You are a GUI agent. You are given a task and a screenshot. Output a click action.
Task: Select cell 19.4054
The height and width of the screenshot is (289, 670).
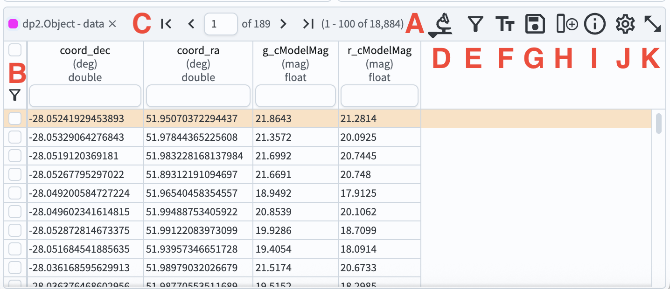[x=295, y=249]
